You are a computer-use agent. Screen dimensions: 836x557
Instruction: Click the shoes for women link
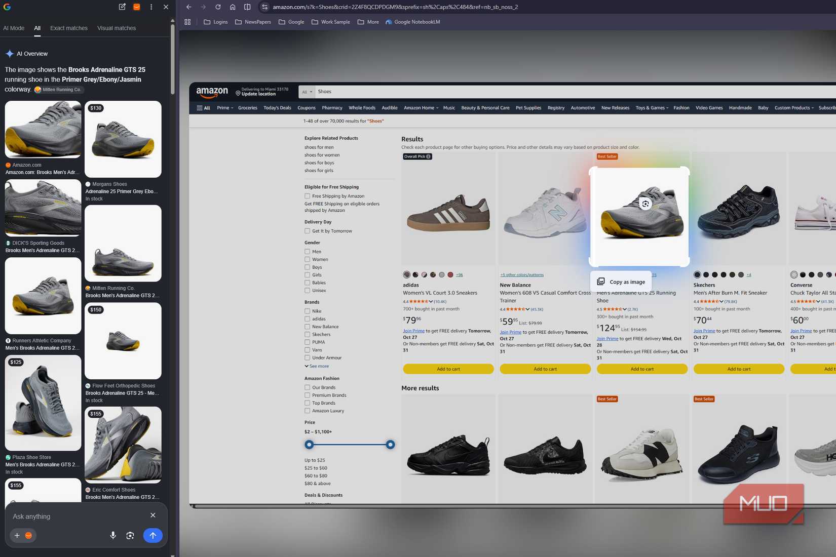point(322,155)
